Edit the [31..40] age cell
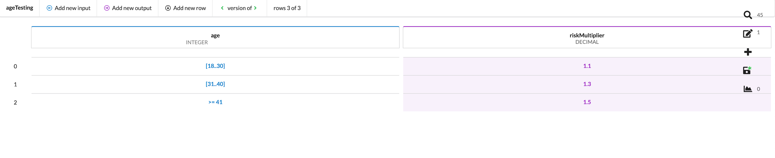The height and width of the screenshot is (158, 775). click(x=215, y=84)
